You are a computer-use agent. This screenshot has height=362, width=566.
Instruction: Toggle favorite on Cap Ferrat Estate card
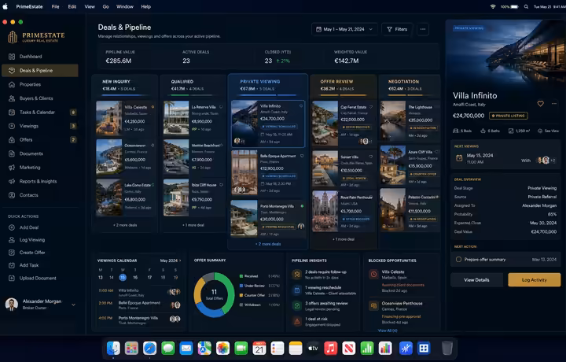[x=371, y=107]
